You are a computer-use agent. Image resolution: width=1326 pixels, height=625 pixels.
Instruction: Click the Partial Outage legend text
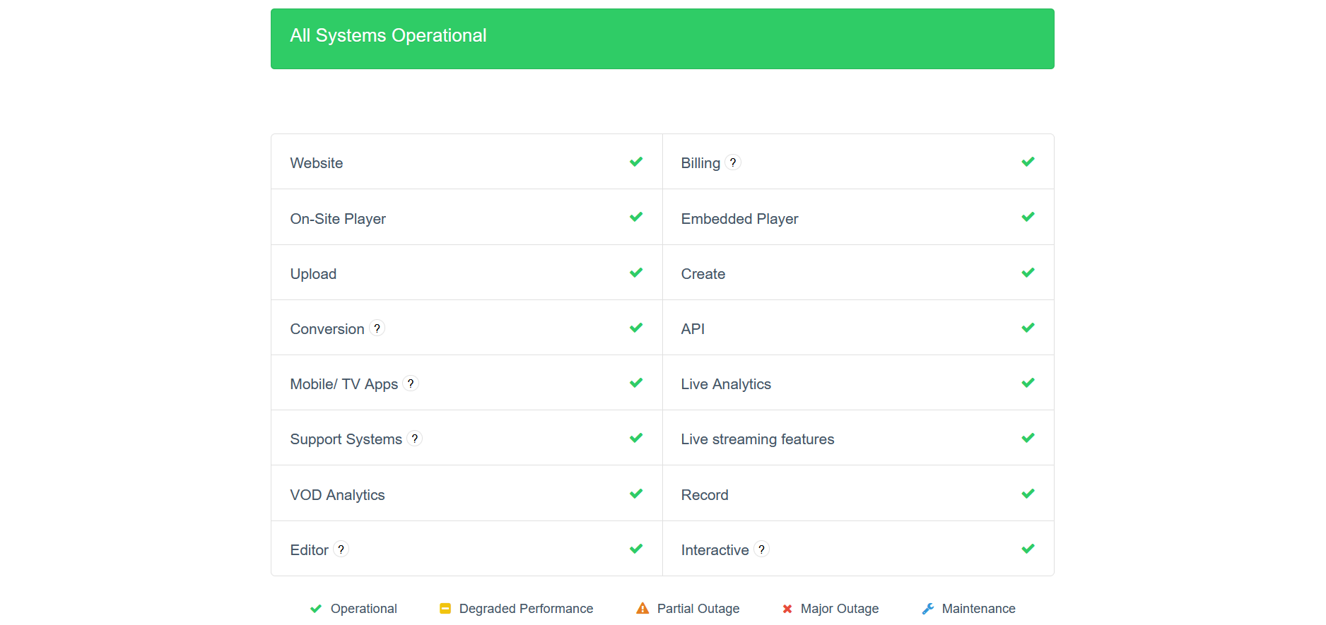coord(698,609)
